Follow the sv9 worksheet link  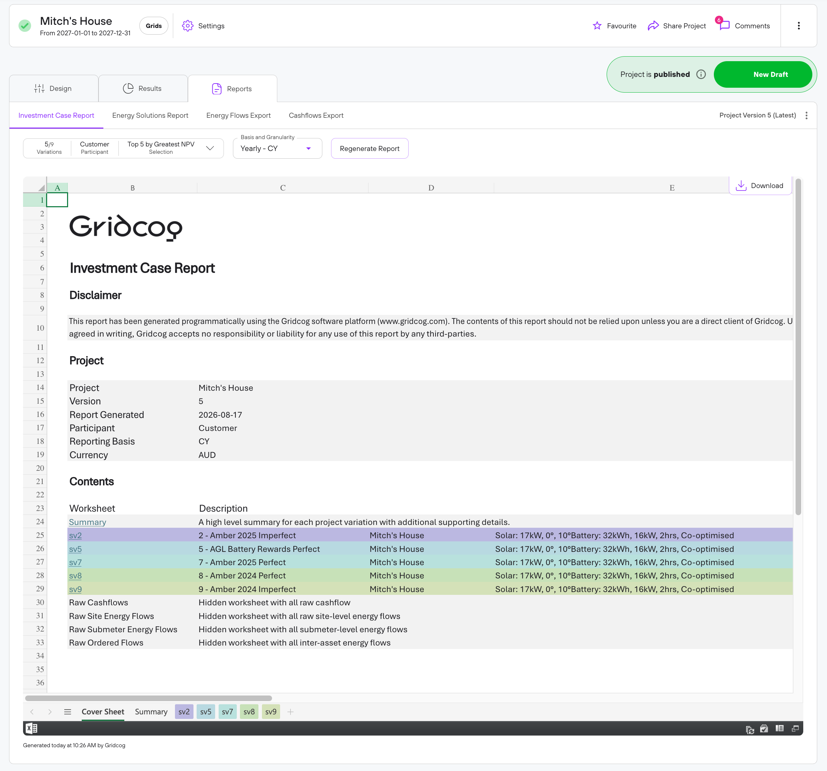[75, 589]
